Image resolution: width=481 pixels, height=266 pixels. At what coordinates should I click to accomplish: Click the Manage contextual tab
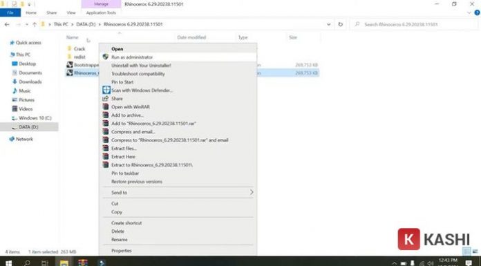pos(101,4)
